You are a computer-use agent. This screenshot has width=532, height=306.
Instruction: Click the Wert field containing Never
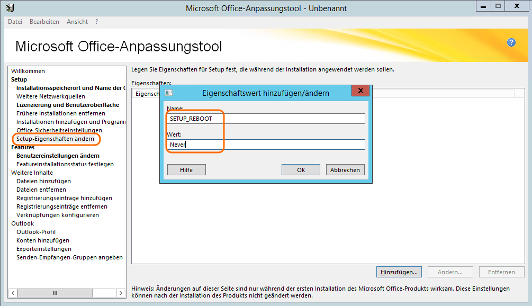pos(266,145)
